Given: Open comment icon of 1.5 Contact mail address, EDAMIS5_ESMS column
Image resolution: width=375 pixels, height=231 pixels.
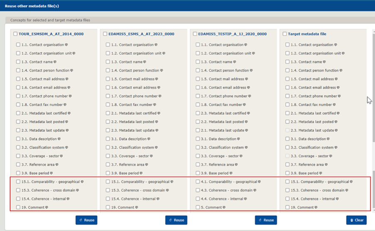Looking at the screenshot, I should (x=157, y=79).
